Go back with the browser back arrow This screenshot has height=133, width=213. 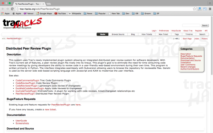point(3,9)
